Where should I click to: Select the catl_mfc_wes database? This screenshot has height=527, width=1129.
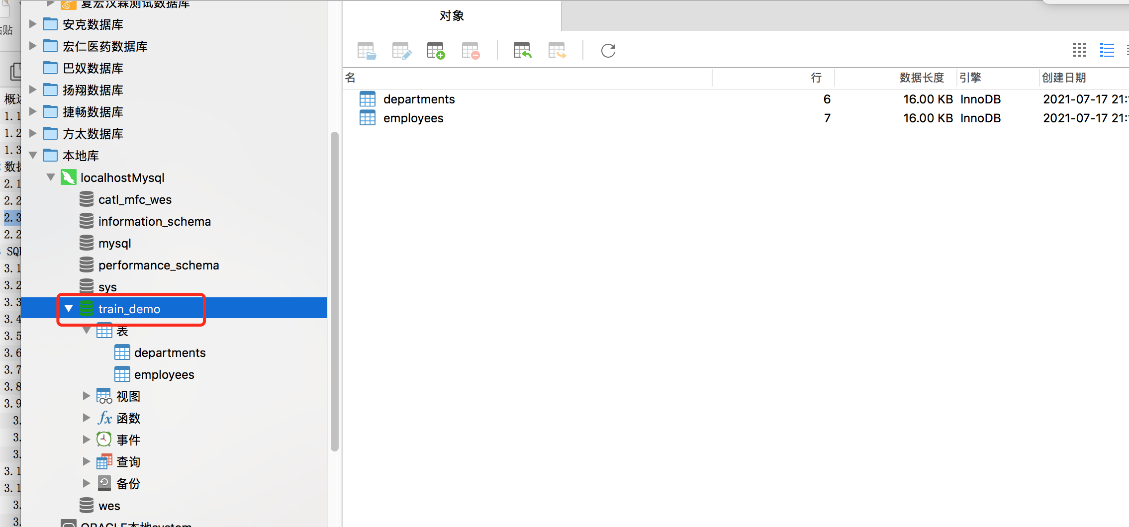click(x=135, y=199)
